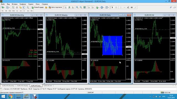Expand the new chart dropdown arrow
This screenshot has height=99, width=177.
[4, 7]
